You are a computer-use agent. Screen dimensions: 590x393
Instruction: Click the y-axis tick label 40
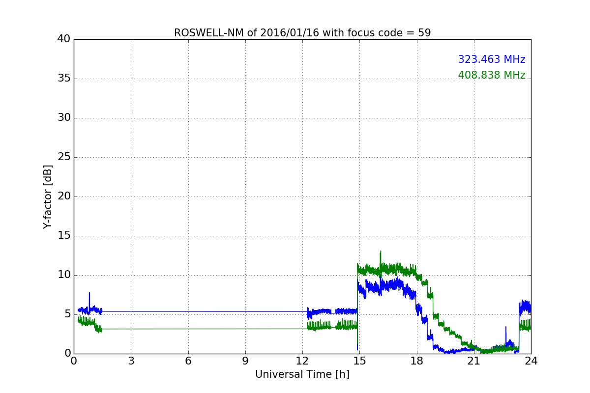64,39
